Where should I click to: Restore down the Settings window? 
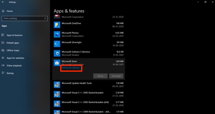coord(205,2)
